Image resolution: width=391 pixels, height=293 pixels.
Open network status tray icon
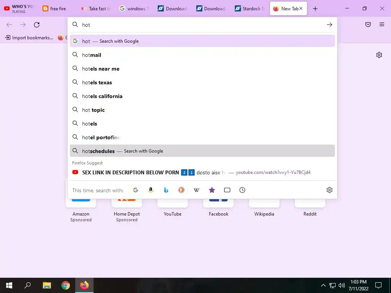coord(333,285)
